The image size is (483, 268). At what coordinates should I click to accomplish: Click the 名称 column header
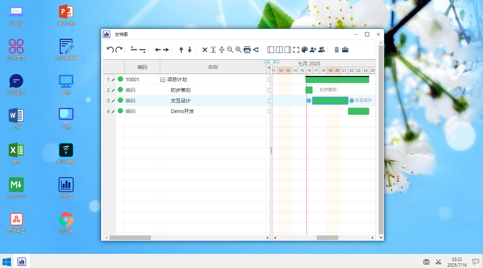point(213,67)
